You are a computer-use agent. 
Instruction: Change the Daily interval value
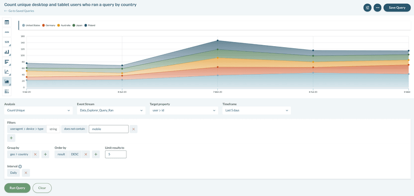(13, 173)
